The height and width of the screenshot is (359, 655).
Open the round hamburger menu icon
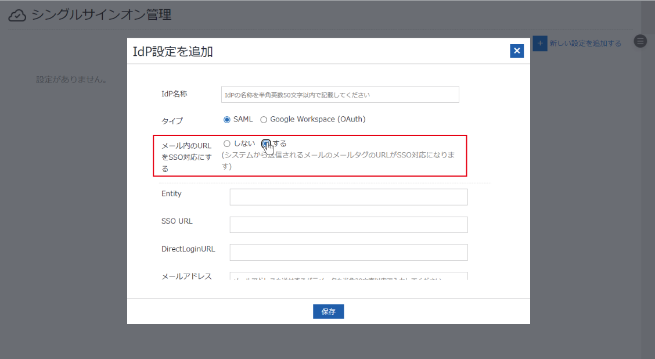click(640, 41)
